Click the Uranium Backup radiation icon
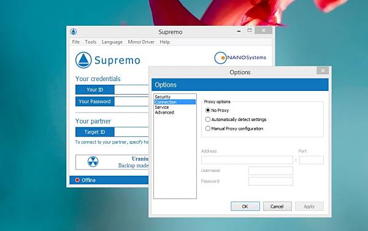 click(93, 162)
